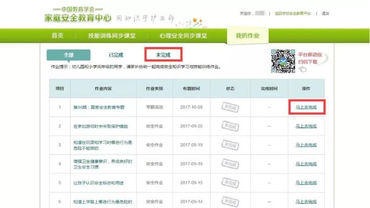Viewport: 370px width, 208px height.
Task: Click the 作业提示 hint text line
Action: (x=136, y=67)
